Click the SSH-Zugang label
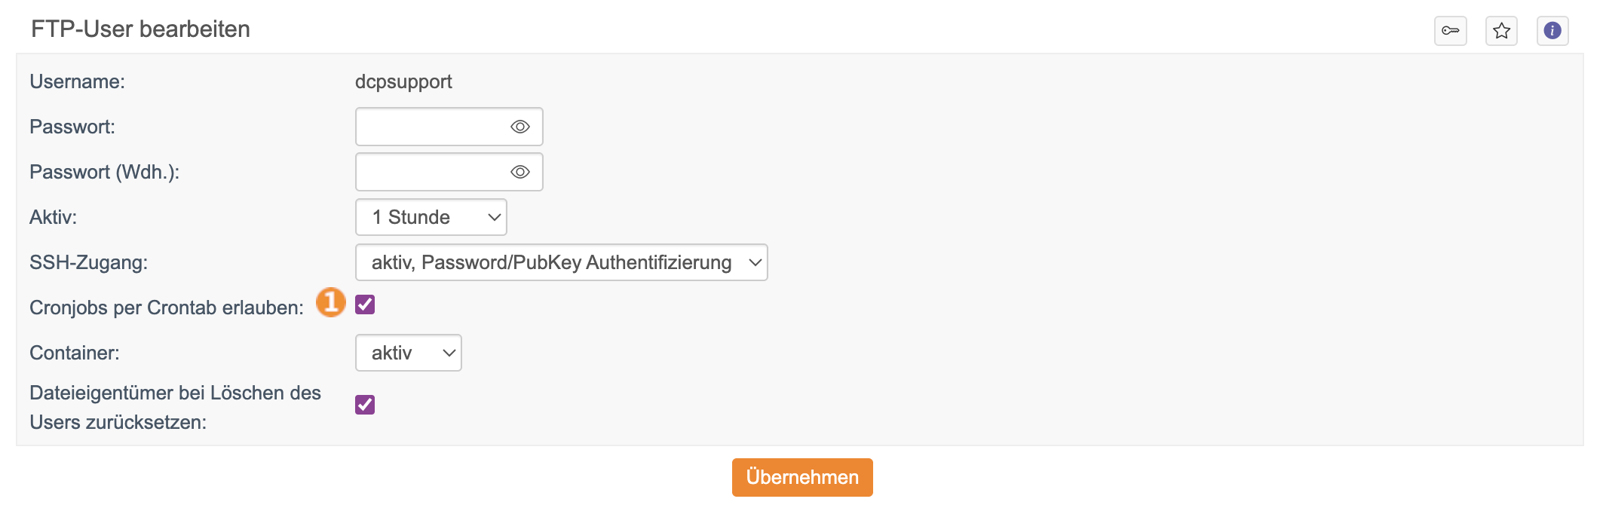This screenshot has height=508, width=1603. click(x=88, y=262)
